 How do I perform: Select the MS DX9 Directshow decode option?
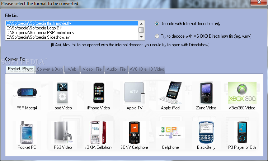tap(157, 36)
